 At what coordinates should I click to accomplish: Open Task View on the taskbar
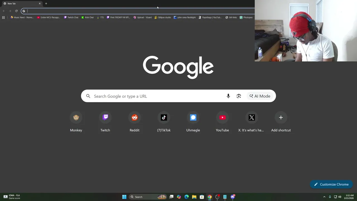pyautogui.click(x=171, y=197)
